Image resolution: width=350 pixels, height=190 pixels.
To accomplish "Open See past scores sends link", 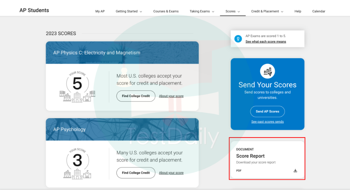I will coord(268,122).
